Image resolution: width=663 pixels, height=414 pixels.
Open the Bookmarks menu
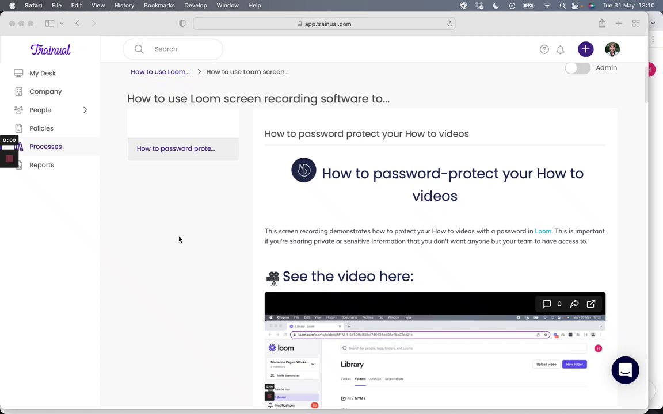click(159, 6)
